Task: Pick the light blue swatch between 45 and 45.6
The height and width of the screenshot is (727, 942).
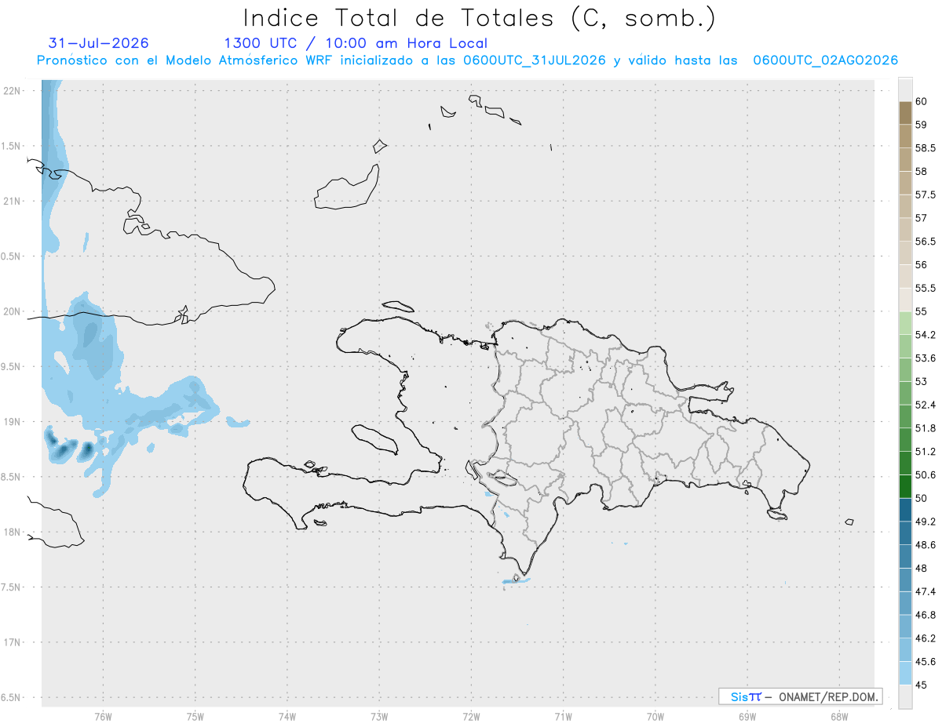Action: (905, 674)
